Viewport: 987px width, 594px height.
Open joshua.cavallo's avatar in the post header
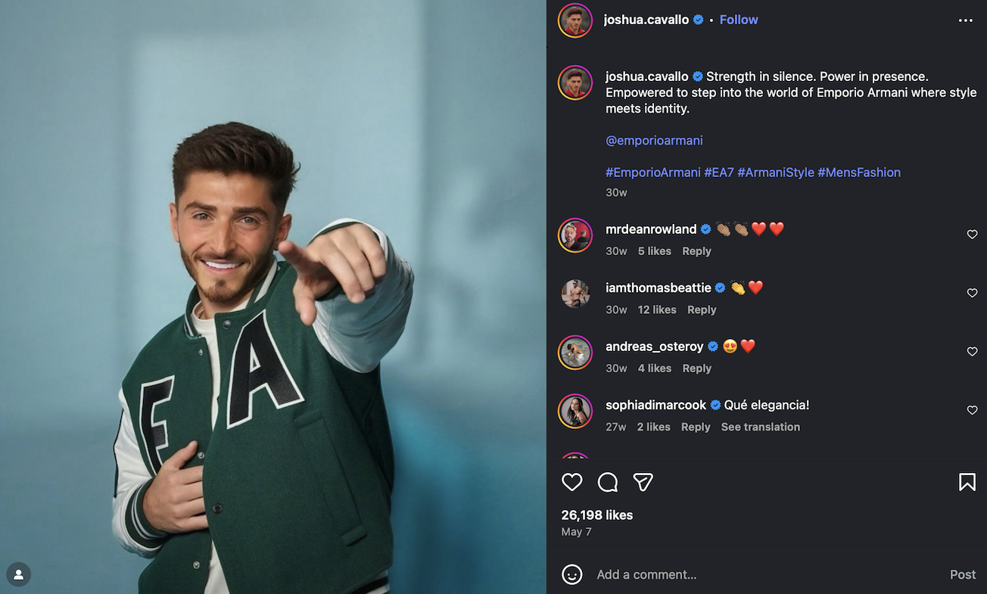pyautogui.click(x=575, y=20)
